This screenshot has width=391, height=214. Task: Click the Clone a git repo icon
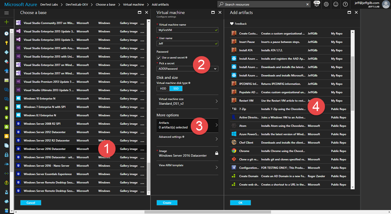pyautogui.click(x=234, y=159)
